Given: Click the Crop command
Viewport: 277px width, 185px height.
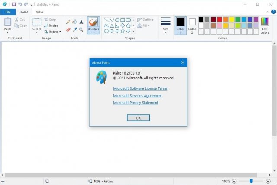Looking at the screenshot, I should (50, 19).
